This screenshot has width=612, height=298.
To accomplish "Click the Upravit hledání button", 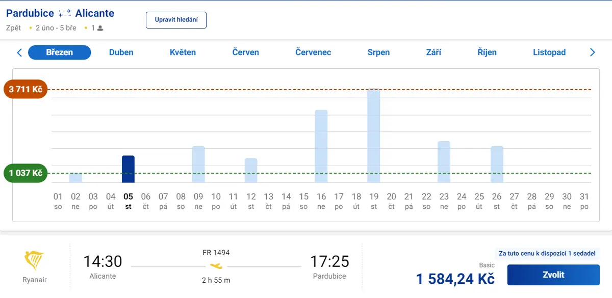I will [x=176, y=20].
